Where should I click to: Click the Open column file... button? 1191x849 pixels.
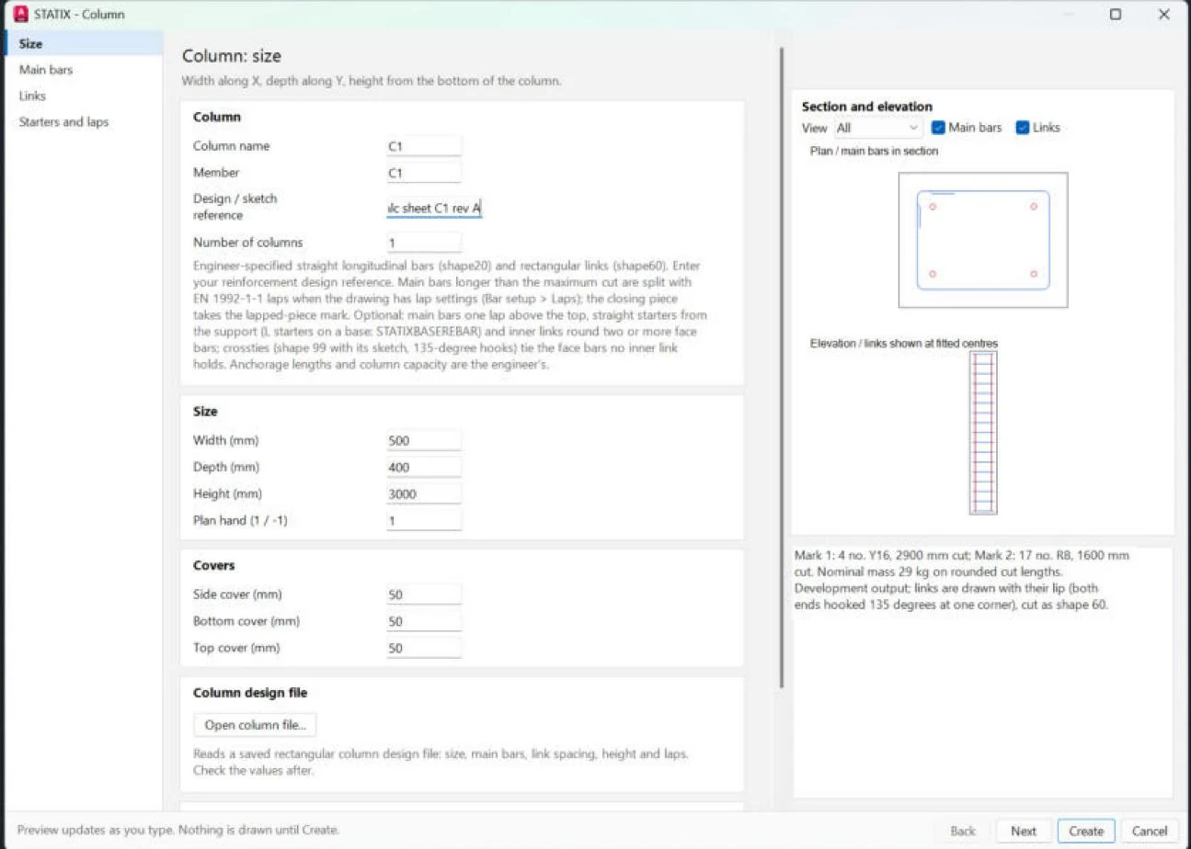(x=255, y=725)
